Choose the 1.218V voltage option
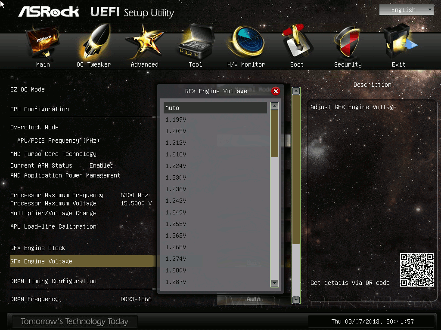441x330 pixels. 215,154
